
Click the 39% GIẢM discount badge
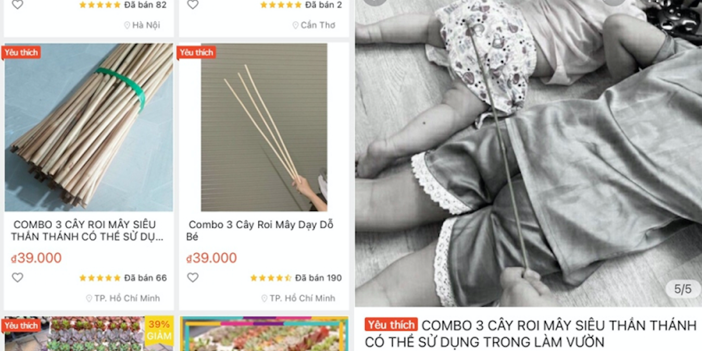pos(159,330)
